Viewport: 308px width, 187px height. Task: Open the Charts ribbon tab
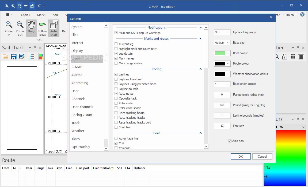pyautogui.click(x=25, y=15)
